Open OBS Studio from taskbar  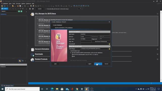point(92,89)
